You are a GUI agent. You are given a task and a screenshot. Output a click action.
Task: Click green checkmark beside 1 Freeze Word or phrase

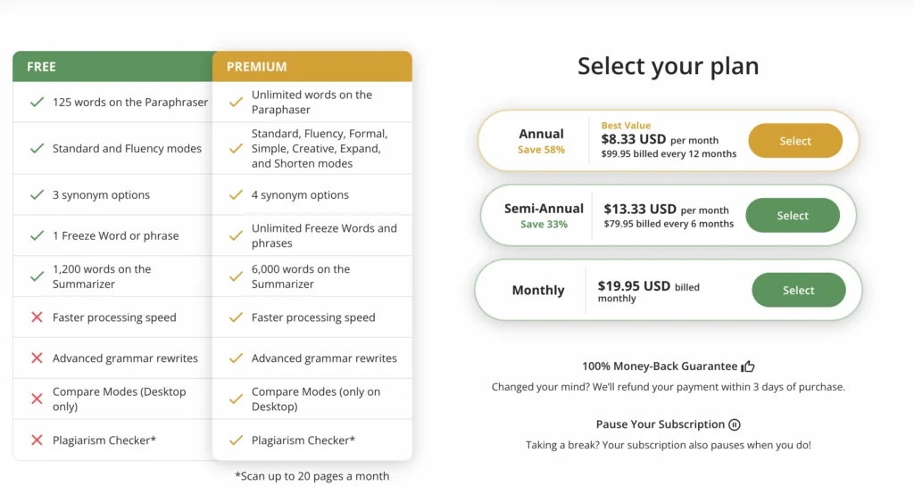pos(37,236)
